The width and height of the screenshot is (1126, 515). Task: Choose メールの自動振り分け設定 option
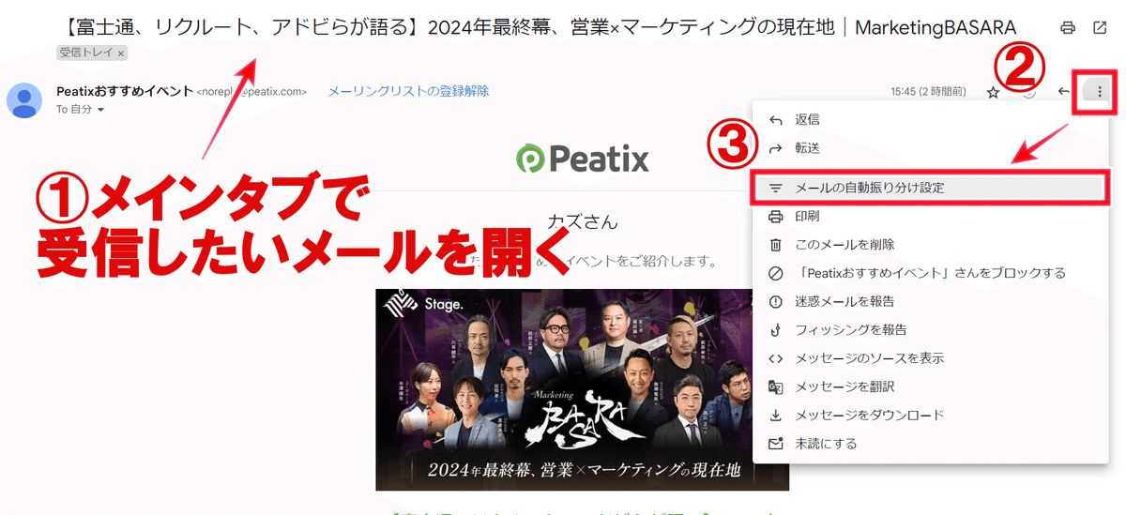point(928,188)
